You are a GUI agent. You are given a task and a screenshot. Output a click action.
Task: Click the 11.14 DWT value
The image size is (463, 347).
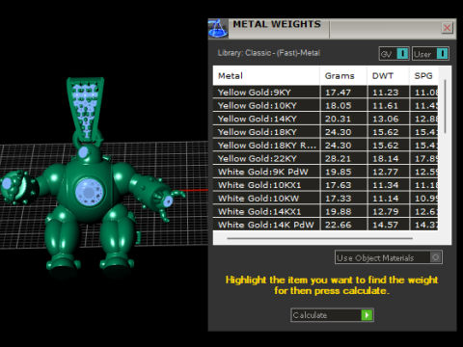(x=385, y=199)
